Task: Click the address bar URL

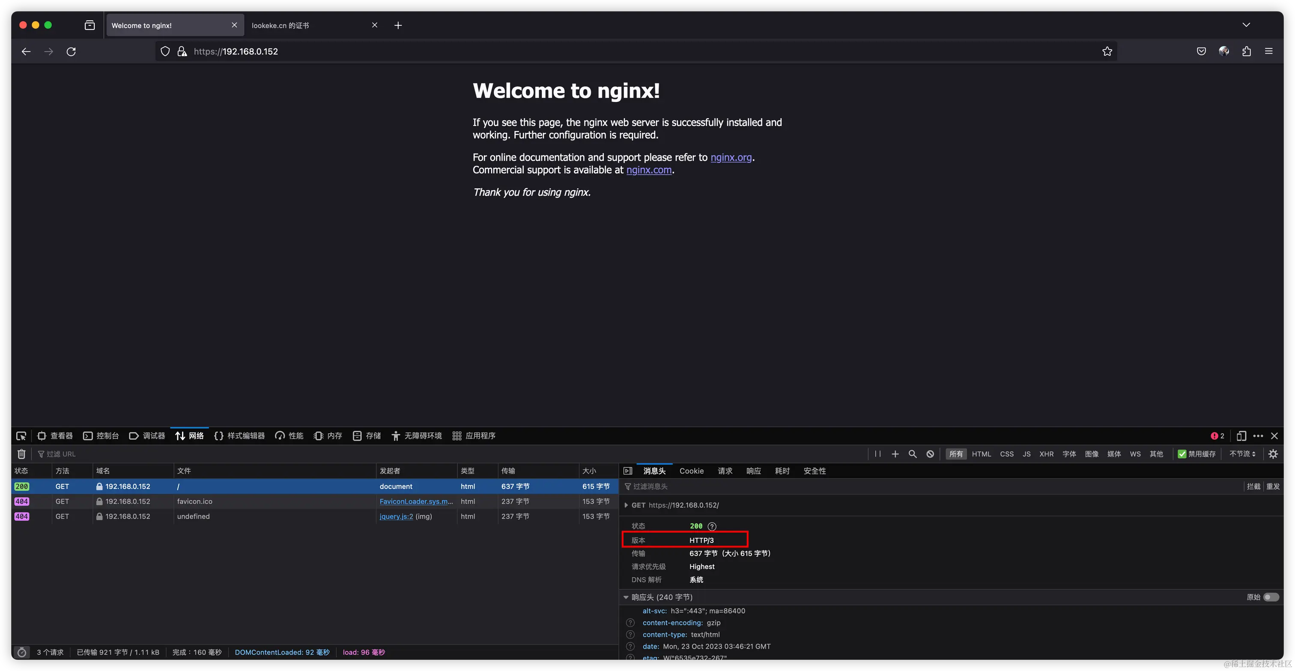Action: (235, 51)
